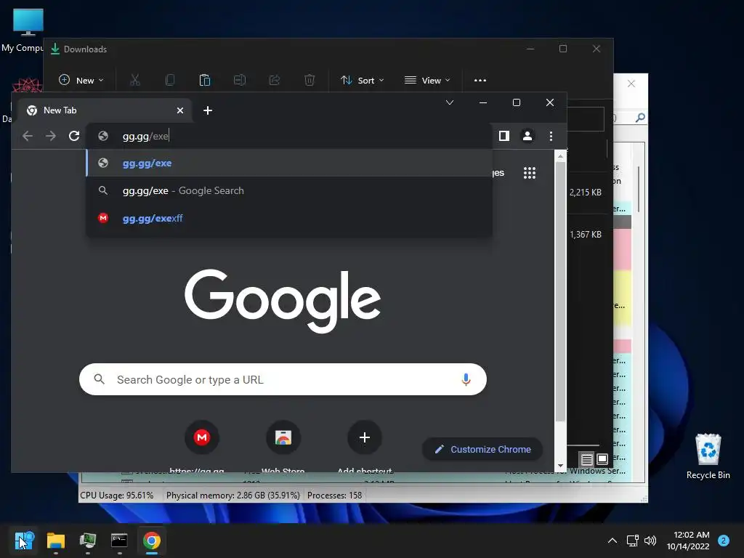Select the New Tab tab
744x558 pixels.
coord(105,110)
